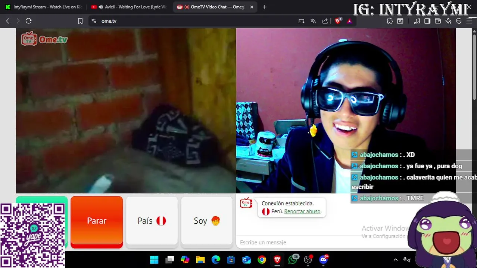Open the browser main hamburger menu

click(470, 21)
